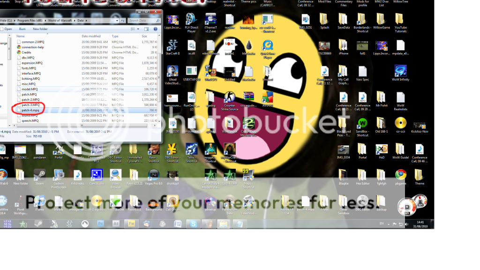The height and width of the screenshot is (270, 480).
Task: Select the HxD desktop icon
Action: 382,151
